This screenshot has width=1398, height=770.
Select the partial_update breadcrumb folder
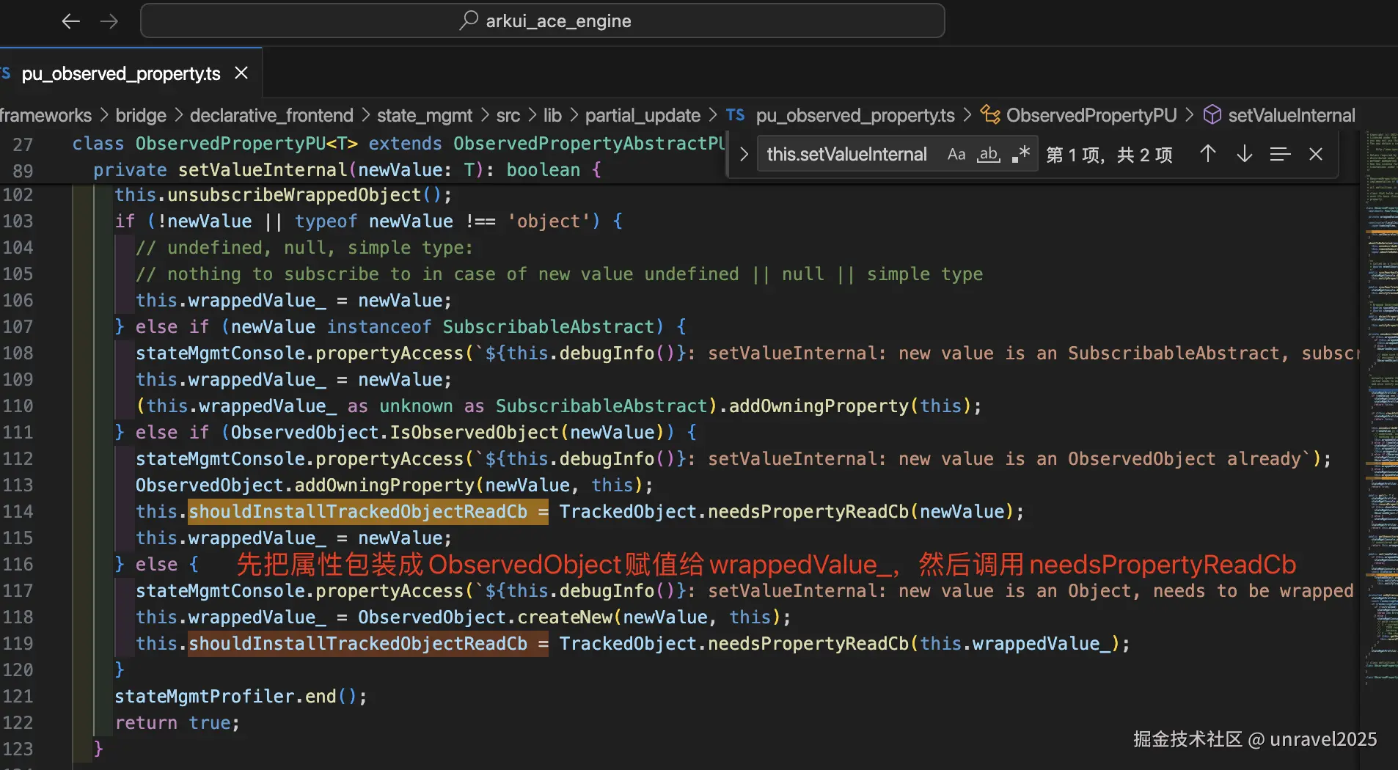[643, 115]
